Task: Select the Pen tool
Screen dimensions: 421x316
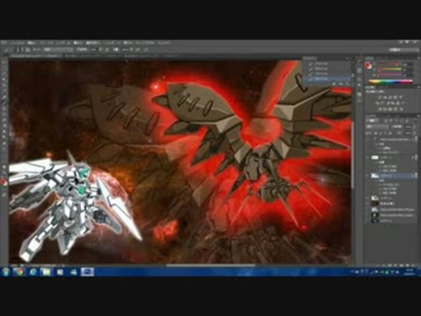Action: [4, 144]
